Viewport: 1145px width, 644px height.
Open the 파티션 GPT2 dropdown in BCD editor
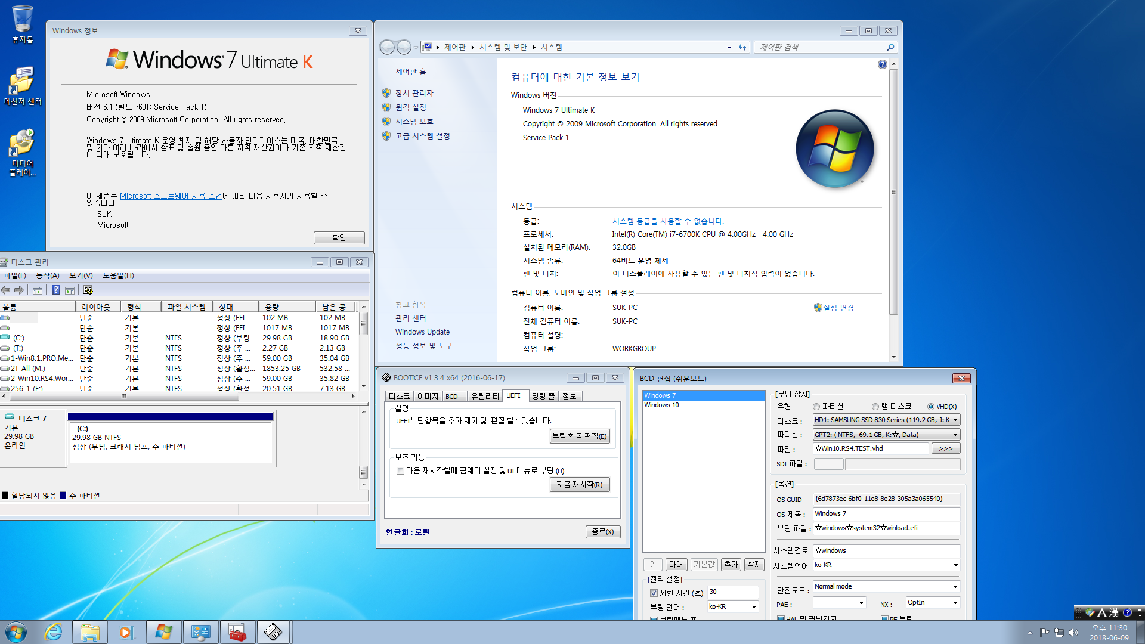[886, 435]
